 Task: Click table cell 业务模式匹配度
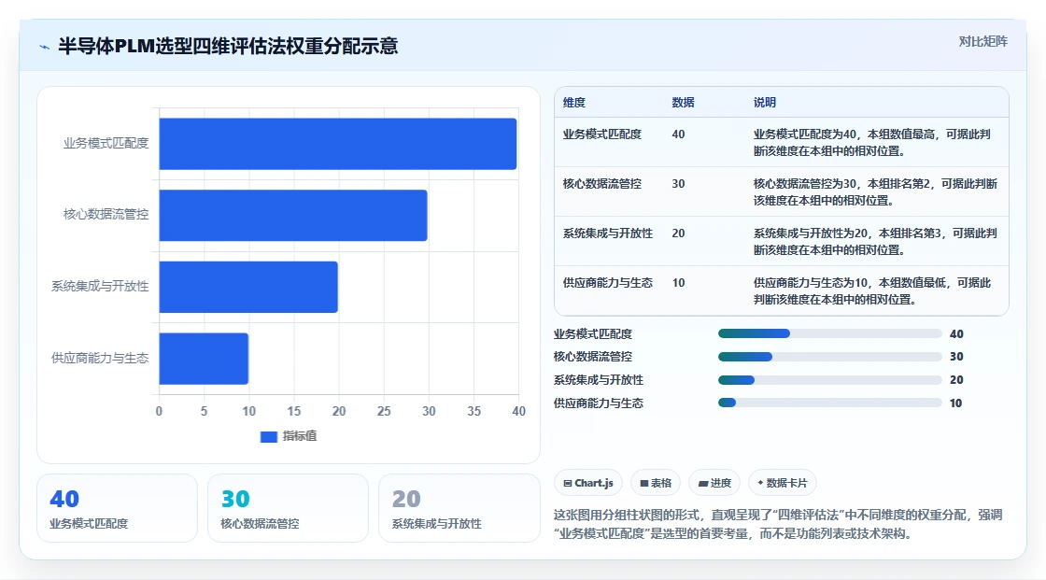coord(601,134)
